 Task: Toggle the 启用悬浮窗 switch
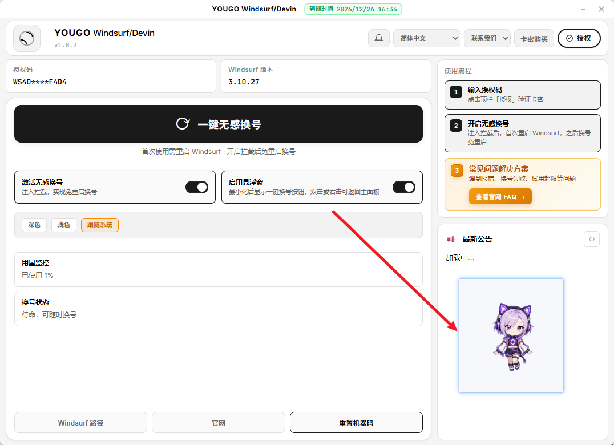403,187
